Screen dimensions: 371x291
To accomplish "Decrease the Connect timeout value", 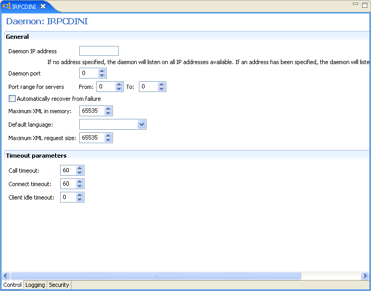I will [79, 186].
